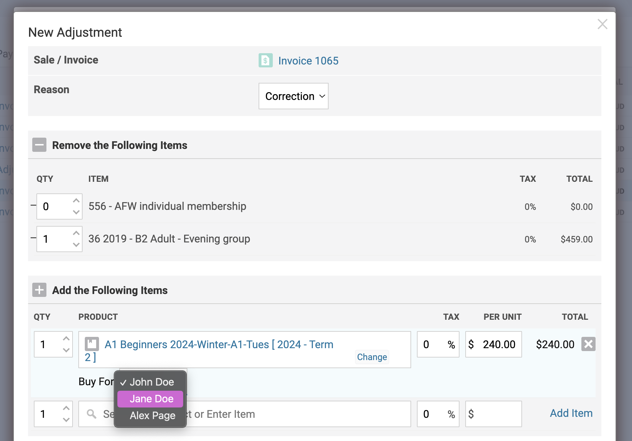Click the per unit price field showing 240.00
Viewport: 632px width, 441px height.
tap(498, 344)
